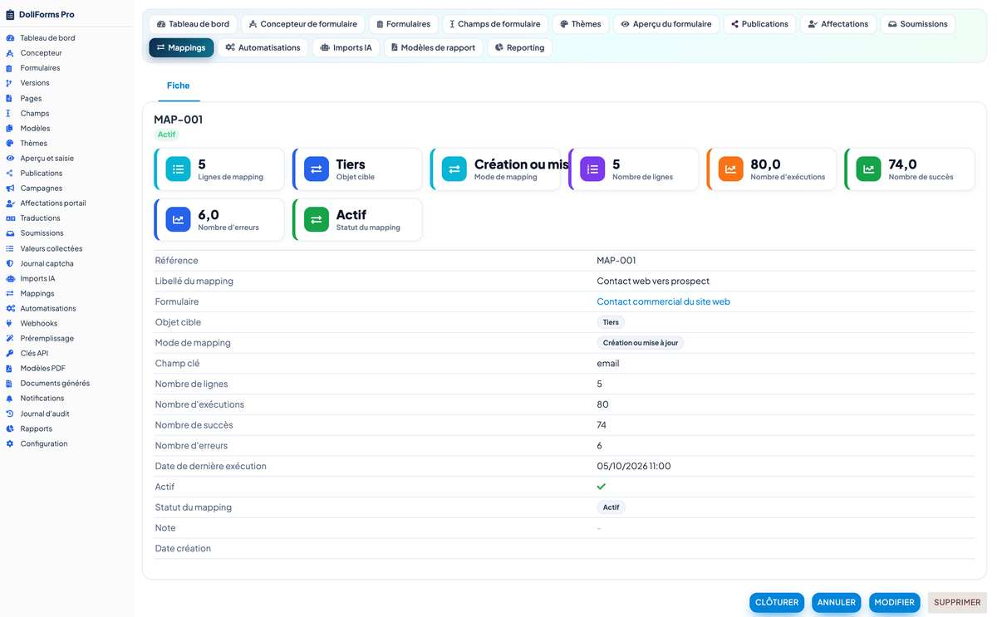Switch to the Reporting top tab
This screenshot has height=617, width=997.
click(519, 48)
